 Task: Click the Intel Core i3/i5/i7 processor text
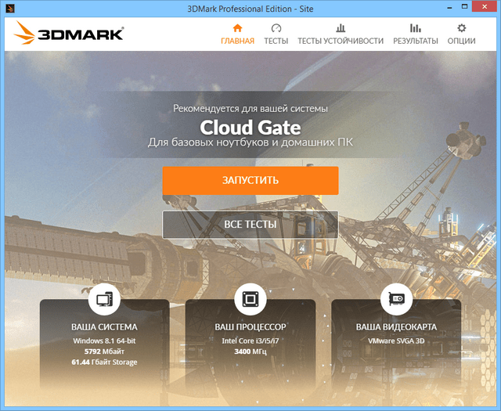[x=250, y=341]
